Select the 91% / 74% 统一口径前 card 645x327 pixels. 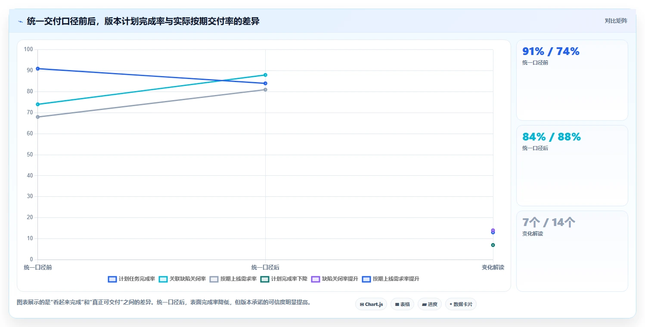(x=572, y=80)
